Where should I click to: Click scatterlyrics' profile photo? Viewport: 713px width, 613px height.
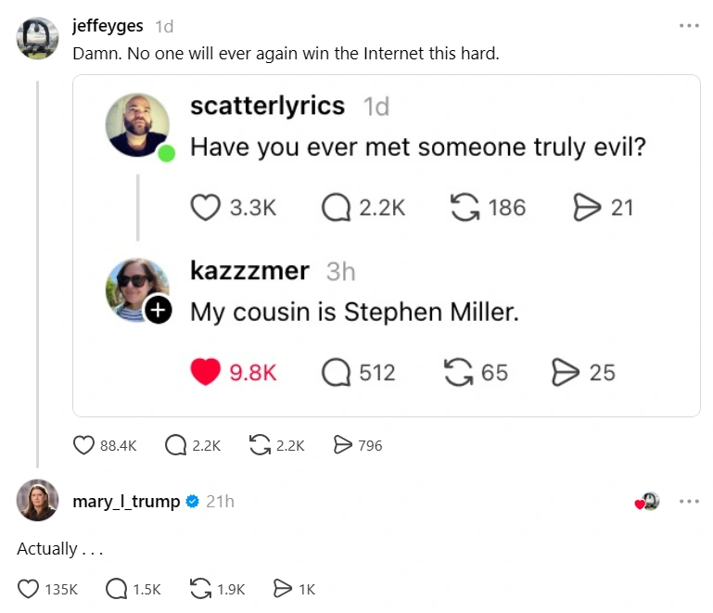point(137,124)
